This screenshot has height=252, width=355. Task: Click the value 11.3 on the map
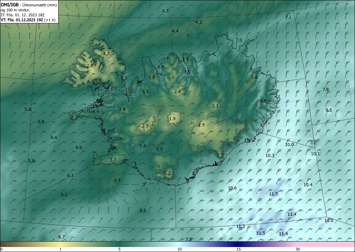(x=240, y=226)
